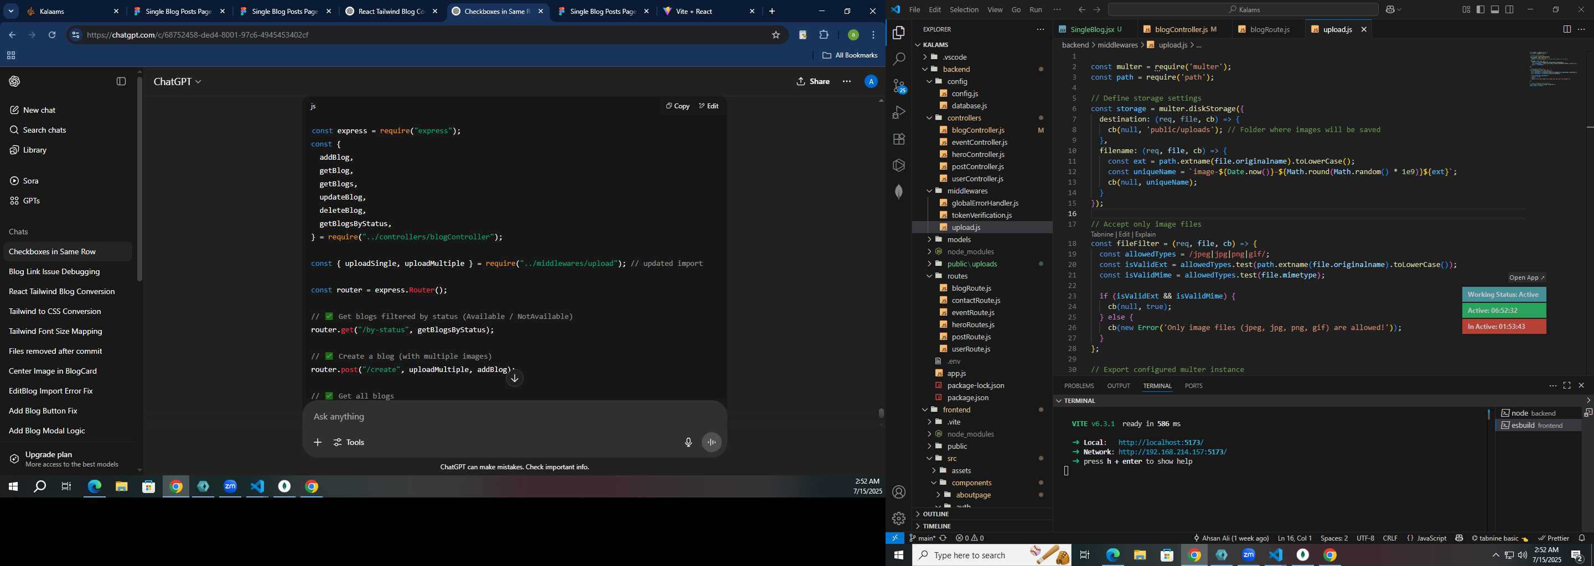Click ChatGPT logo in sidebar
Screen dimensions: 1594x566
(x=14, y=82)
